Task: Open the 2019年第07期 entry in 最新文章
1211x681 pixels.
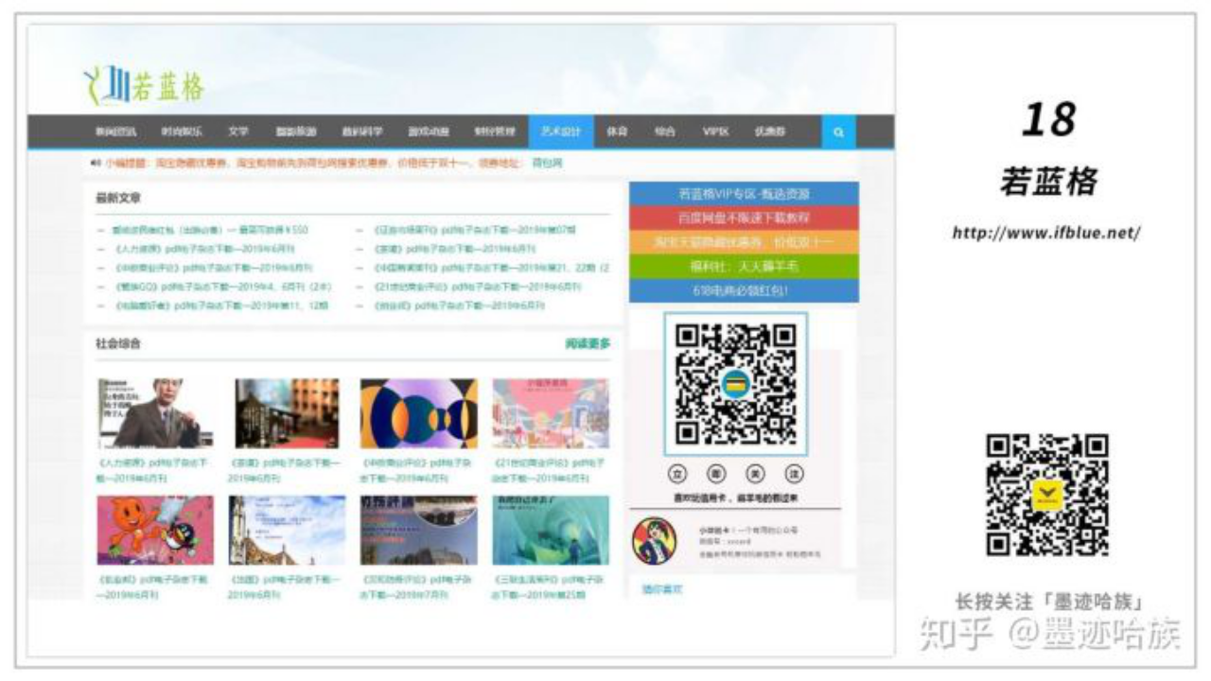Action: [475, 230]
